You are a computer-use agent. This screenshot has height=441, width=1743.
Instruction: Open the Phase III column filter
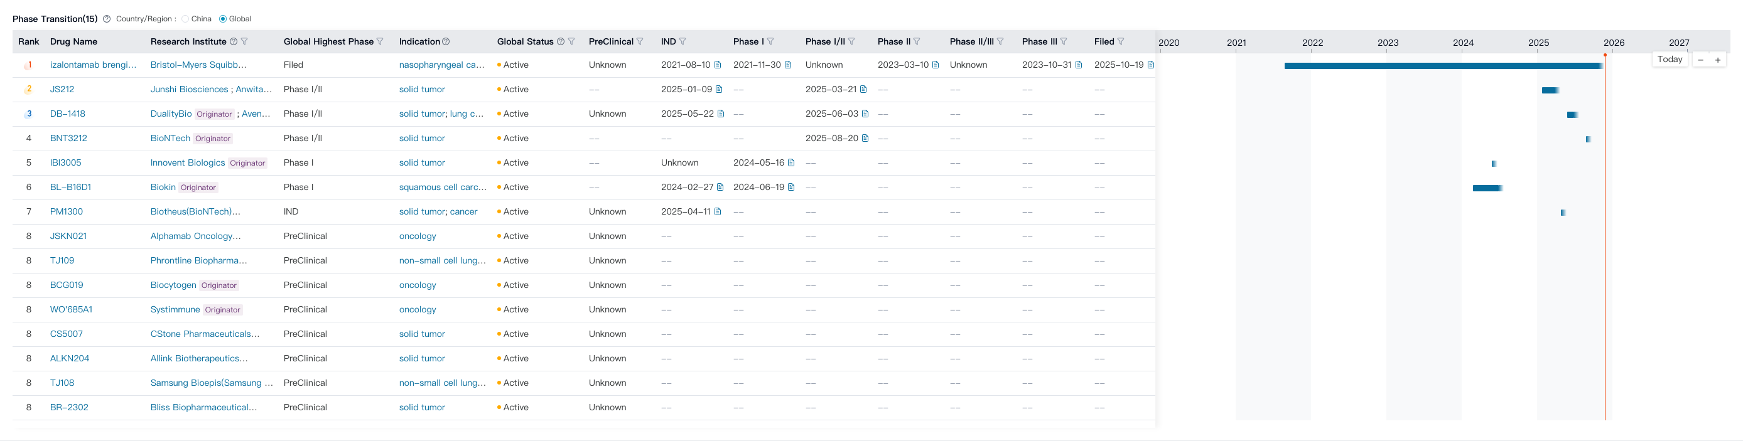1064,42
